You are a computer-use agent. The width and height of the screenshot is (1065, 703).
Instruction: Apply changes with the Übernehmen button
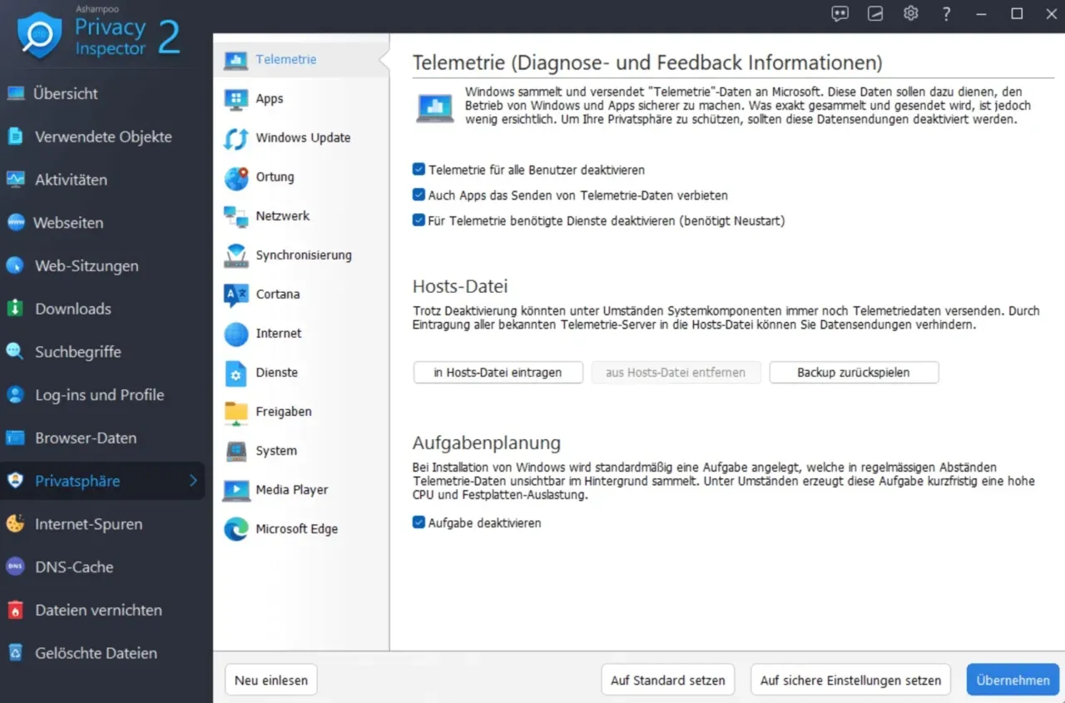[x=1013, y=680]
